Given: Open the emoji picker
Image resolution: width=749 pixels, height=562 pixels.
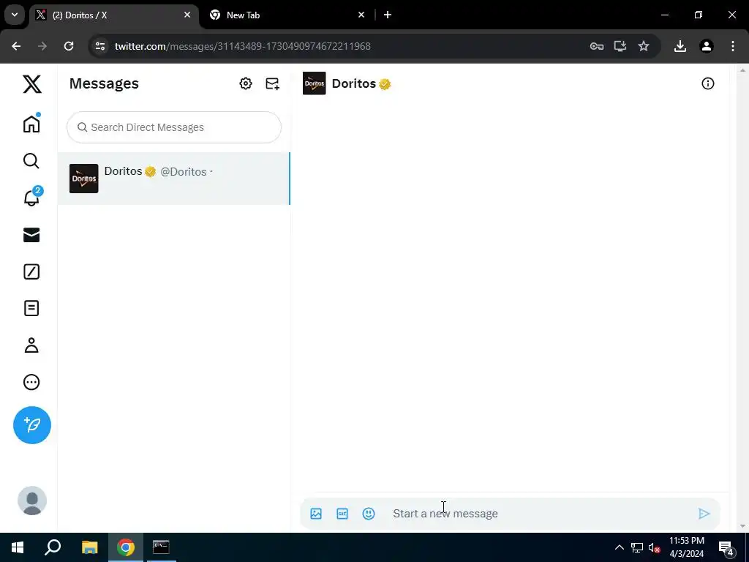Looking at the screenshot, I should 369,514.
